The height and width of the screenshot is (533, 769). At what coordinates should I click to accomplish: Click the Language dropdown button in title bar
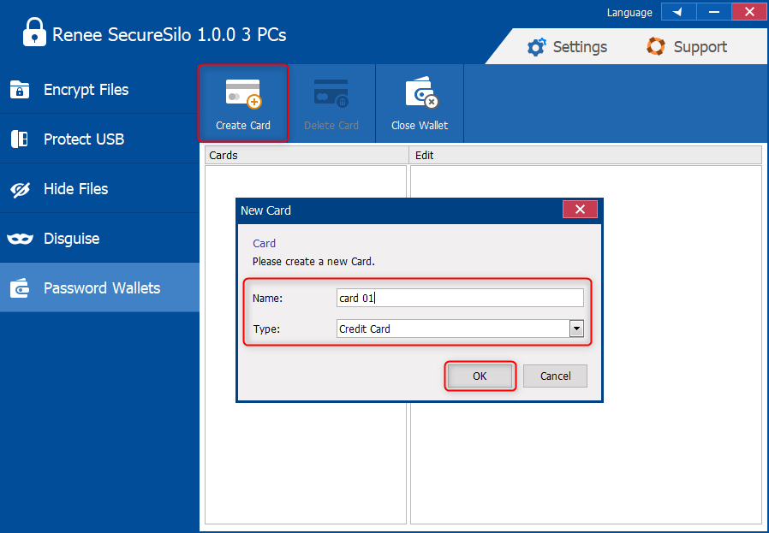677,12
